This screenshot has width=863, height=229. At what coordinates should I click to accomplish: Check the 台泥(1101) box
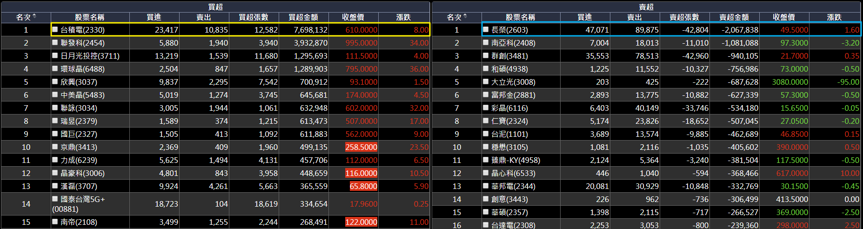pos(486,134)
